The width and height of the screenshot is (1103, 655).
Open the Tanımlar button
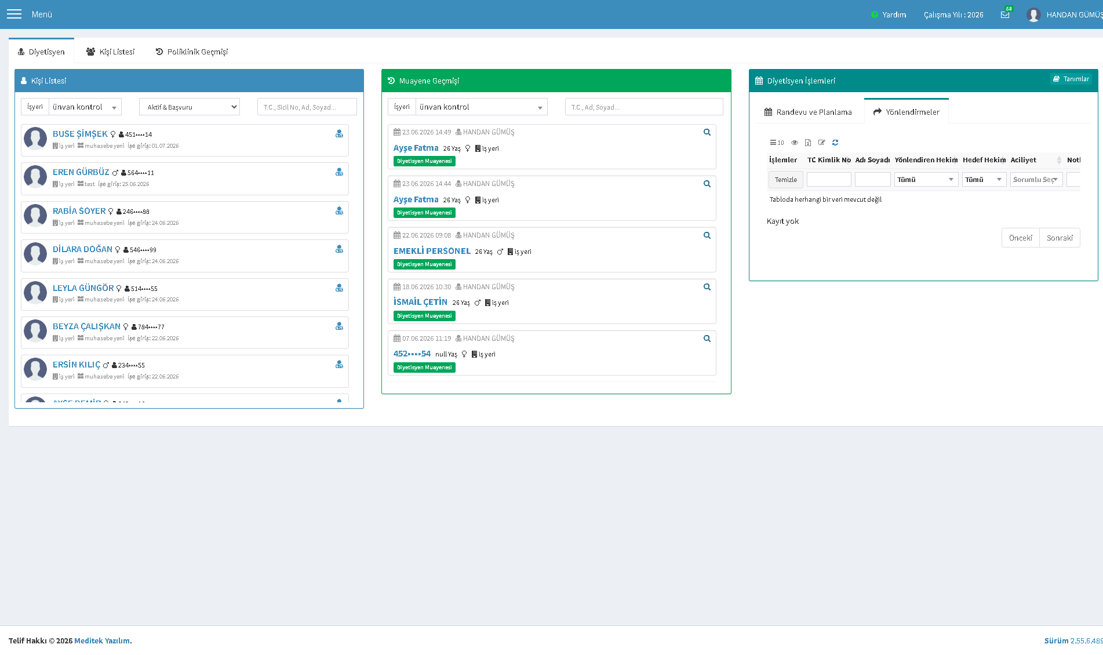tap(1071, 79)
